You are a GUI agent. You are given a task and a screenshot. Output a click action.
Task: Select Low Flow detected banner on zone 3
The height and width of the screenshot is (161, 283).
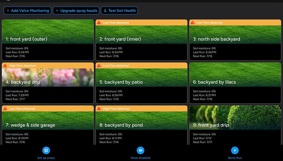[235, 23]
